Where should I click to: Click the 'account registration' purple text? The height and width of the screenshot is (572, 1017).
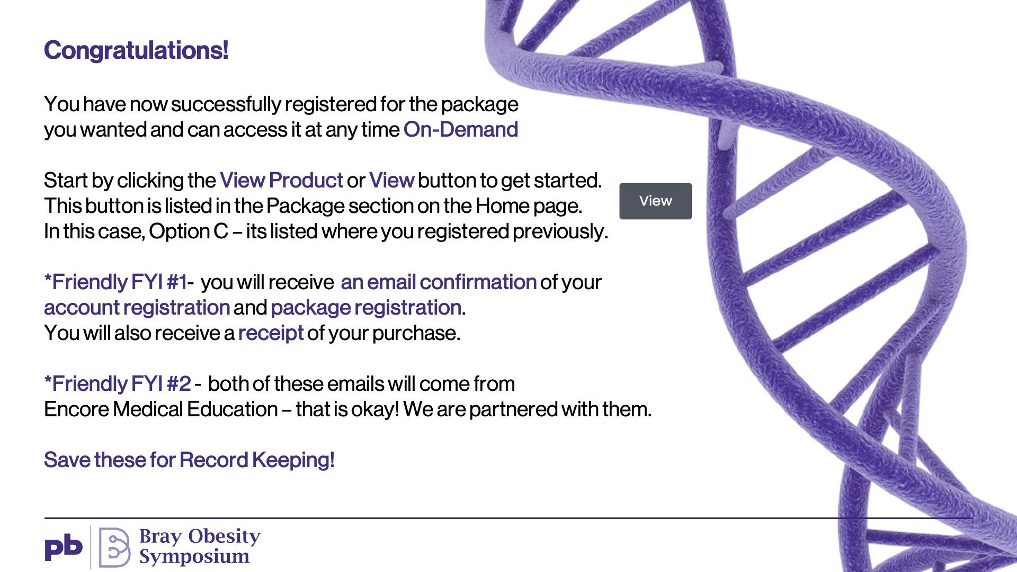point(137,308)
